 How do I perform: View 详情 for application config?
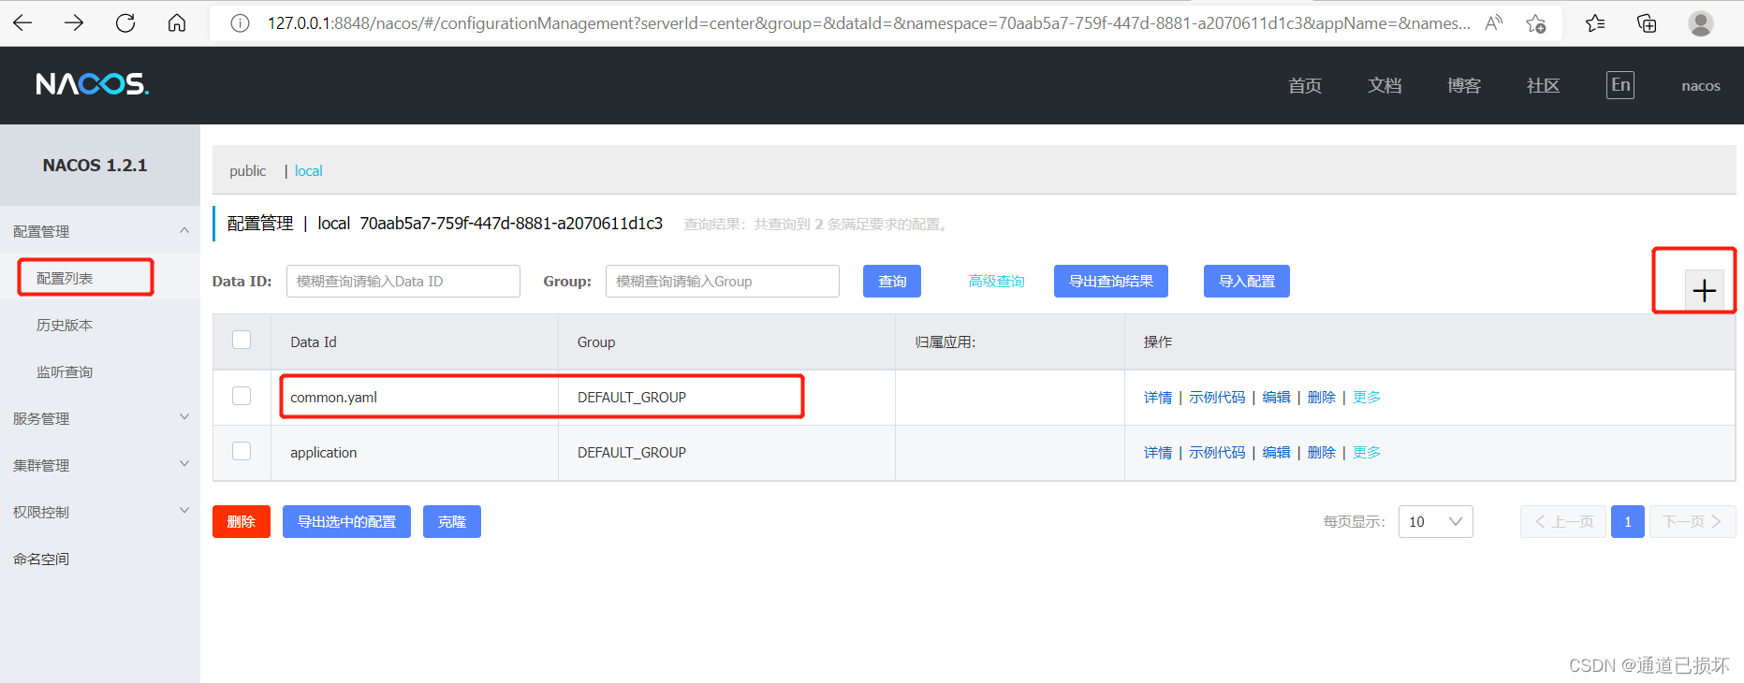coord(1158,452)
